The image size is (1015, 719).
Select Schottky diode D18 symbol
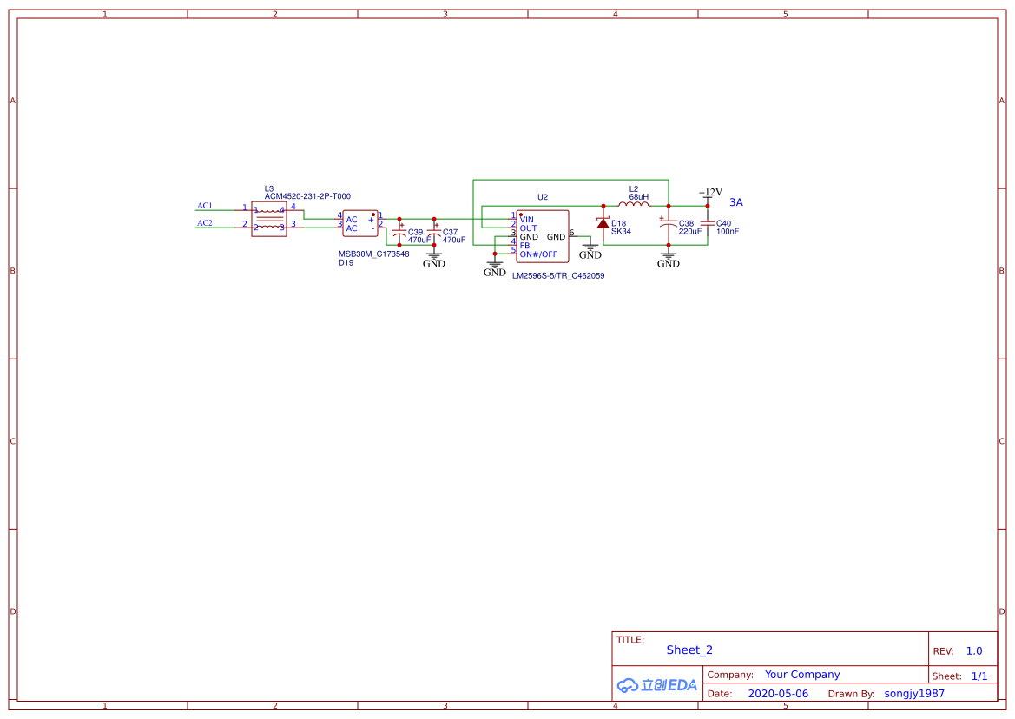coord(603,223)
